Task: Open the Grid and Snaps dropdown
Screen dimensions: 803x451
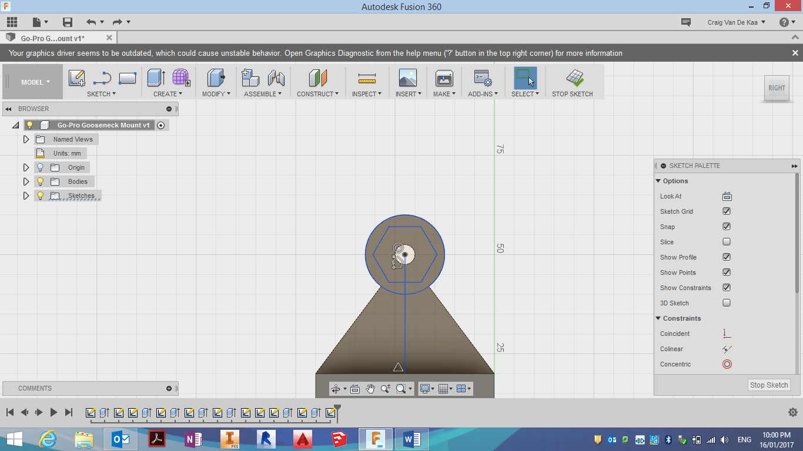Action: pyautogui.click(x=445, y=389)
